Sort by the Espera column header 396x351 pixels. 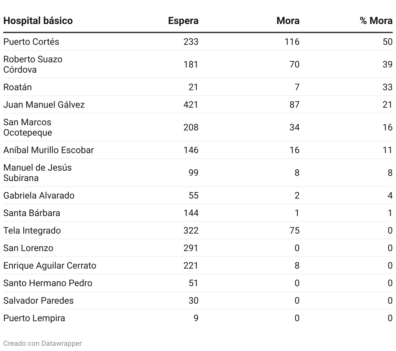(183, 21)
